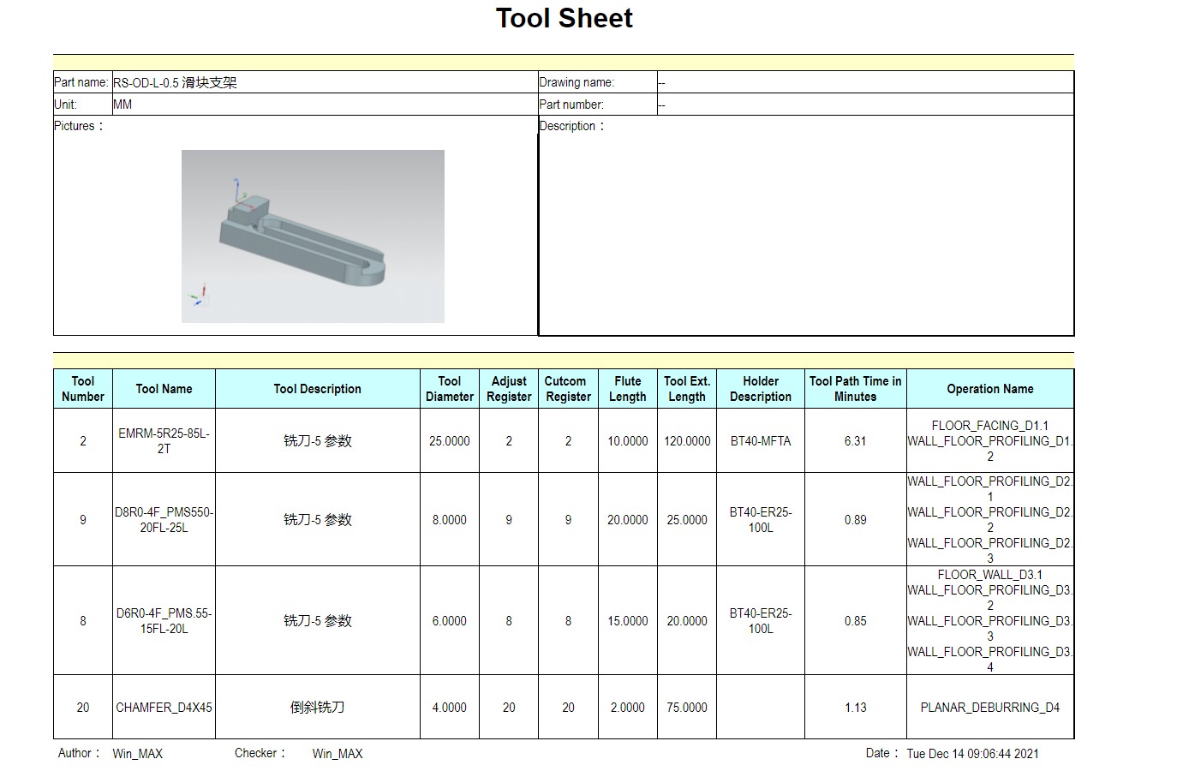Image resolution: width=1177 pixels, height=777 pixels.
Task: Click the Operation Name column header
Action: (990, 389)
